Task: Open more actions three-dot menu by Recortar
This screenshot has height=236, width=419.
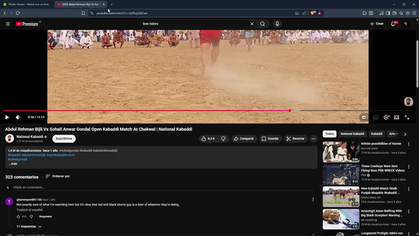Action: (314, 139)
